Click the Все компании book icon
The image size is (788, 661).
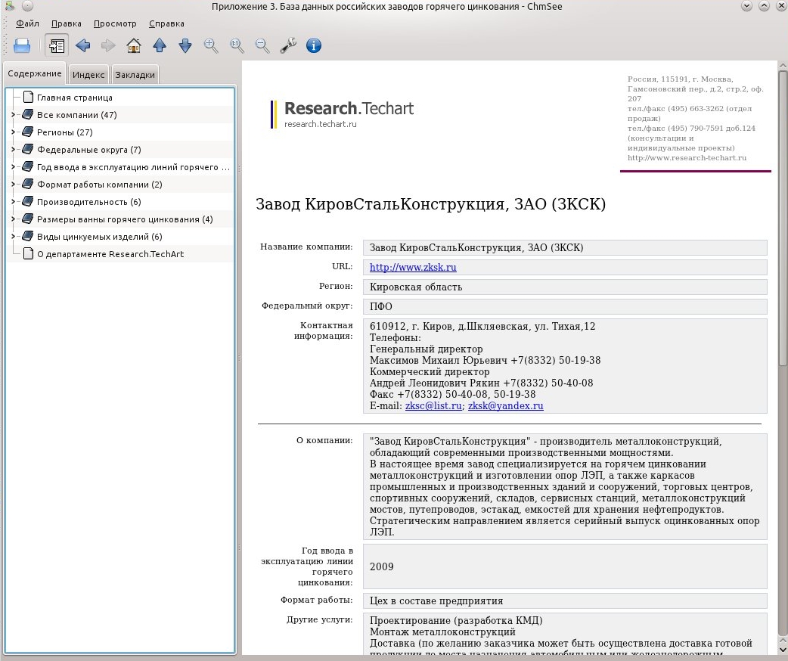(28, 115)
